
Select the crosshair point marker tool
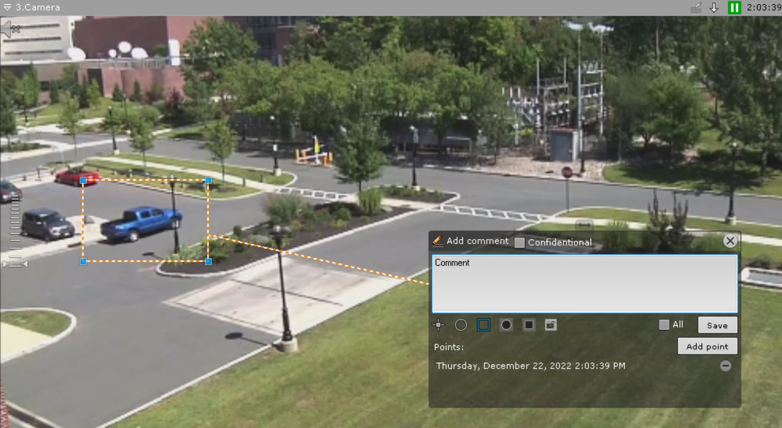click(x=438, y=325)
